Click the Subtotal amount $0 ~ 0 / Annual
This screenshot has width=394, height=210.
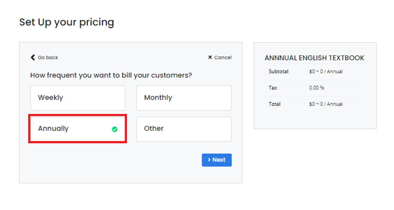click(326, 72)
